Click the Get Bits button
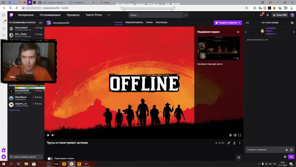This screenshot has height=167, width=296. click(280, 15)
